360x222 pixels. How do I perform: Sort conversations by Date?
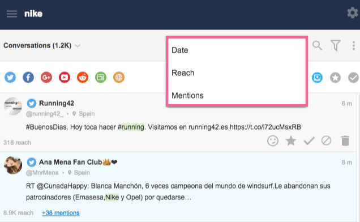point(237,50)
